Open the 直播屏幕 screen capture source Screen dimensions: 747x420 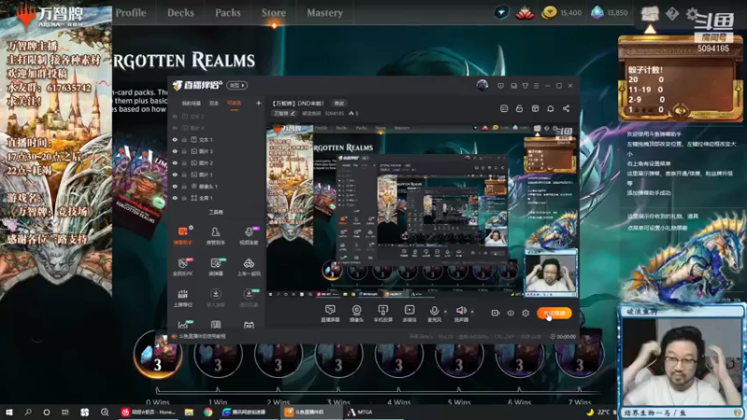330,314
